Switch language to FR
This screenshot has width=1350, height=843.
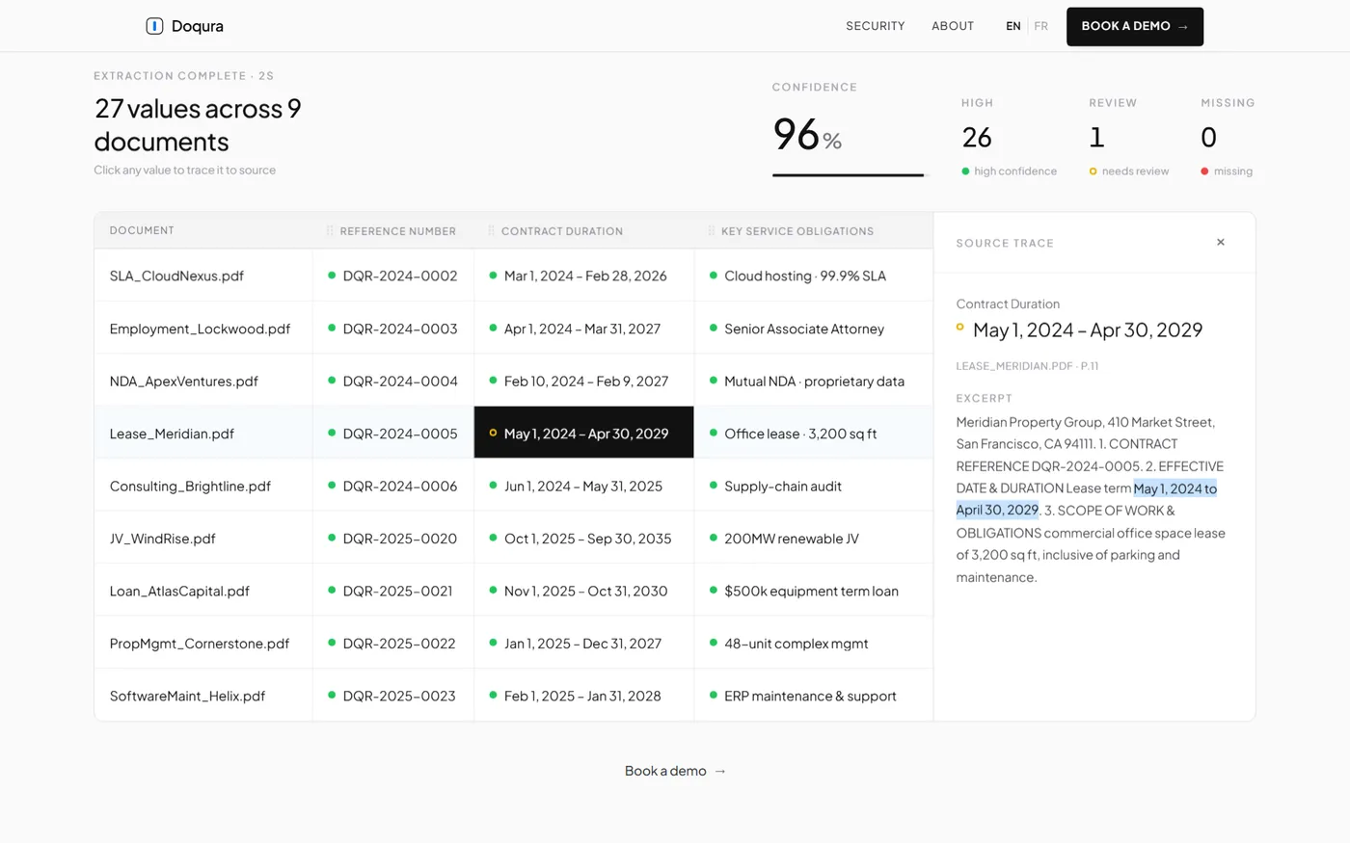[1041, 26]
